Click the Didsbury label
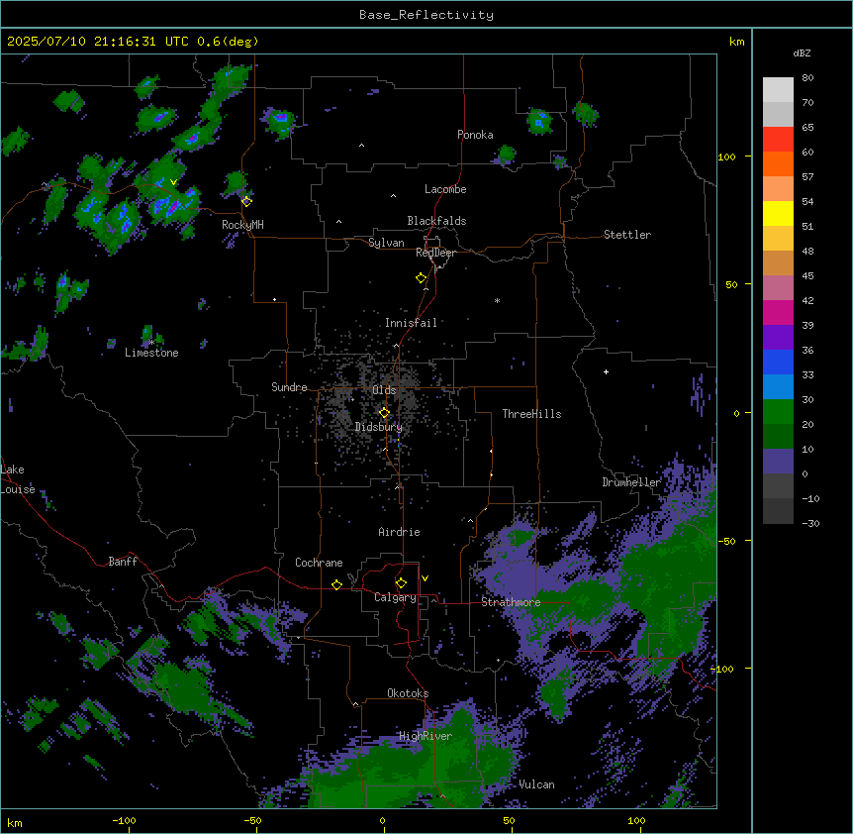The image size is (853, 834). tap(379, 427)
